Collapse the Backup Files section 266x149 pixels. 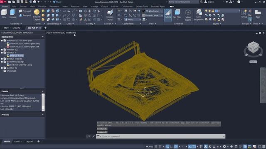coord(43,37)
